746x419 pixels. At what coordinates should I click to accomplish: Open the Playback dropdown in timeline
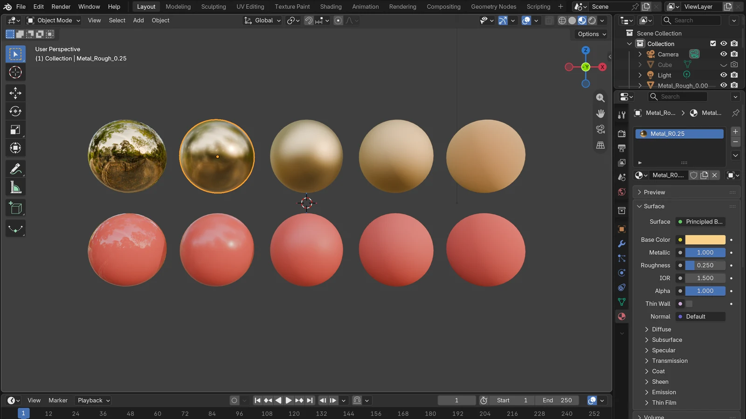[93, 400]
